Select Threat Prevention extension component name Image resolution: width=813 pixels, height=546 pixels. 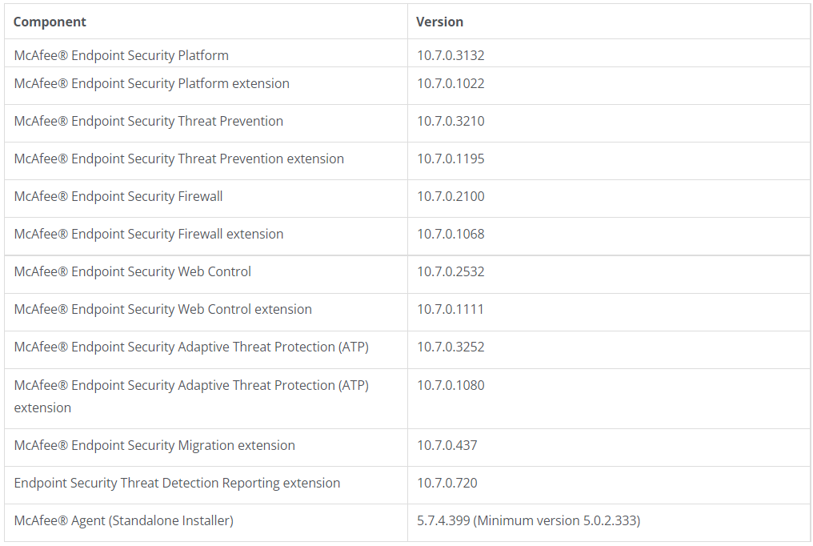click(179, 159)
